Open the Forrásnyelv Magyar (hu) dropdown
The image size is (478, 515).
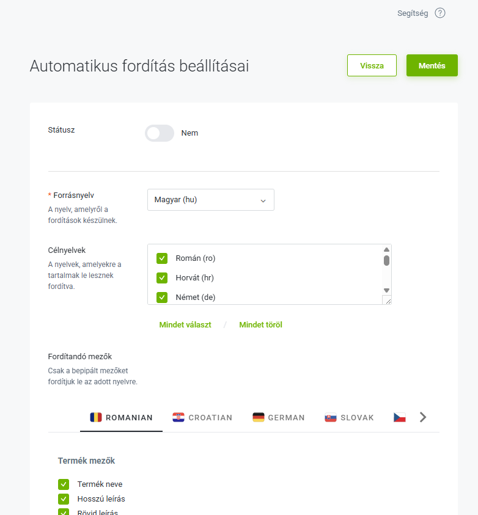click(211, 200)
